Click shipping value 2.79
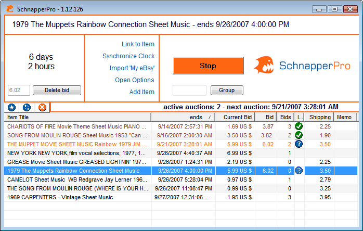 pyautogui.click(x=325, y=179)
